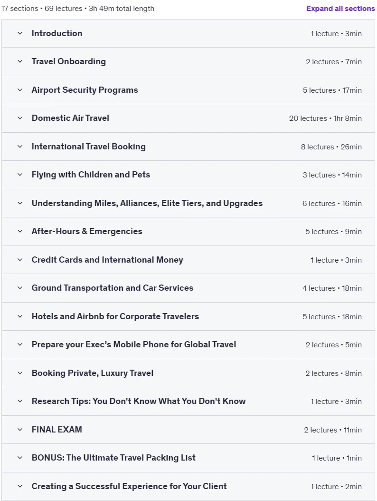Expand the Introduction section chevron
377x501 pixels.
tap(20, 33)
